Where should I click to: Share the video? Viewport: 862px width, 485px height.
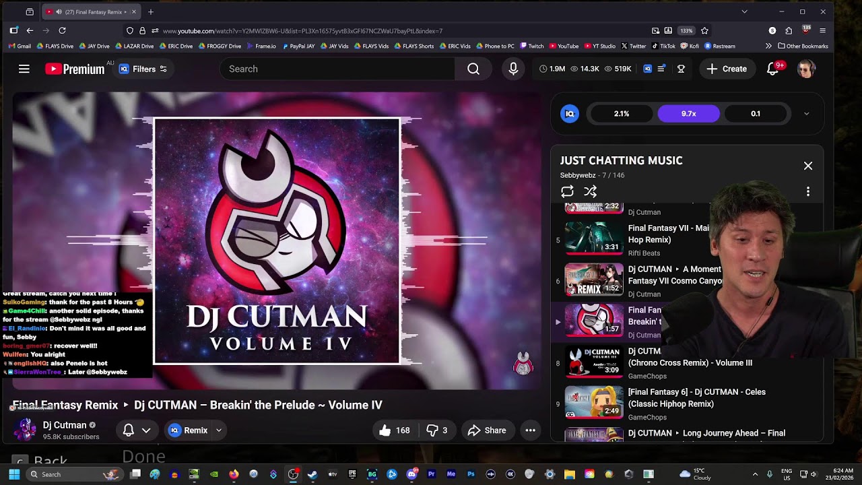(487, 430)
